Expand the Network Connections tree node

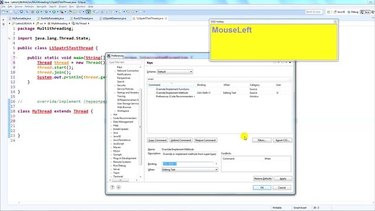tap(115, 71)
